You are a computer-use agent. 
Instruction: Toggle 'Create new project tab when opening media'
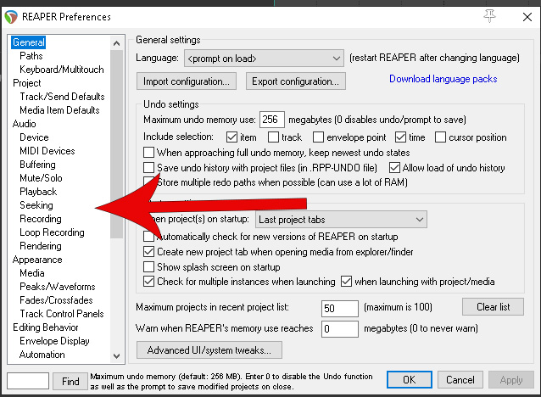coord(148,252)
